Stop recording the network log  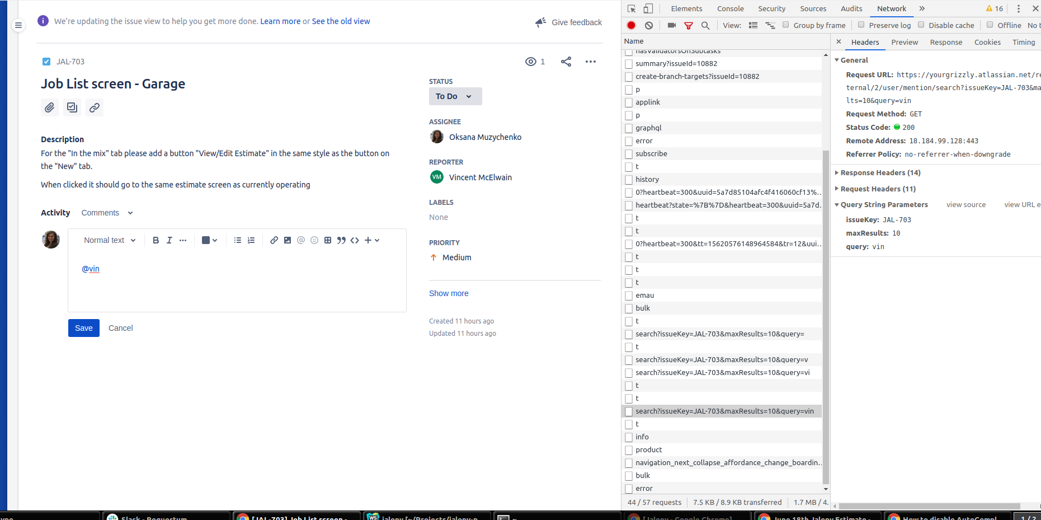(x=632, y=25)
